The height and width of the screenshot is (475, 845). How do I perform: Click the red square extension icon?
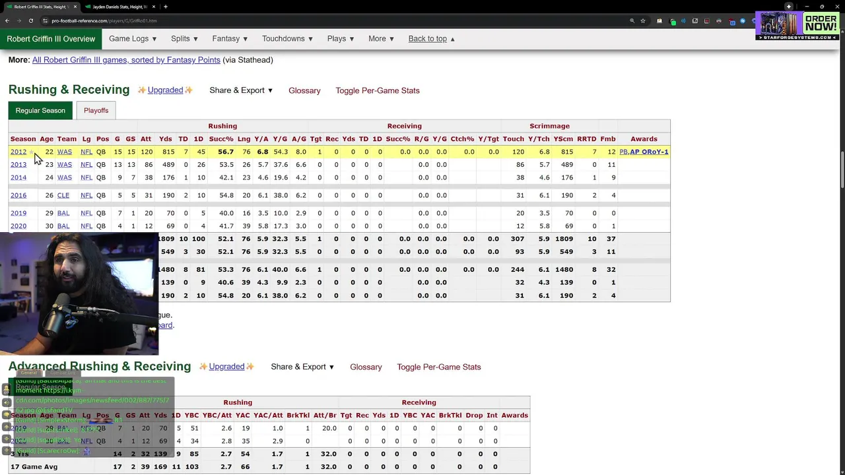click(x=706, y=20)
